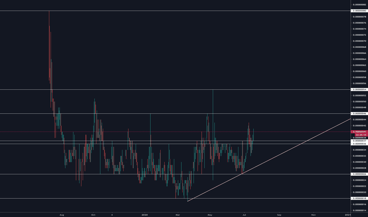Viewport: 368px width, 217px height.
Task: Click the 0.00000050 price axis value
Action: pos(360,101)
